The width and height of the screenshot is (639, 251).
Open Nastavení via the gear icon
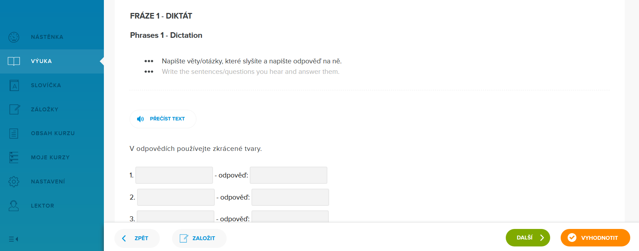(14, 182)
